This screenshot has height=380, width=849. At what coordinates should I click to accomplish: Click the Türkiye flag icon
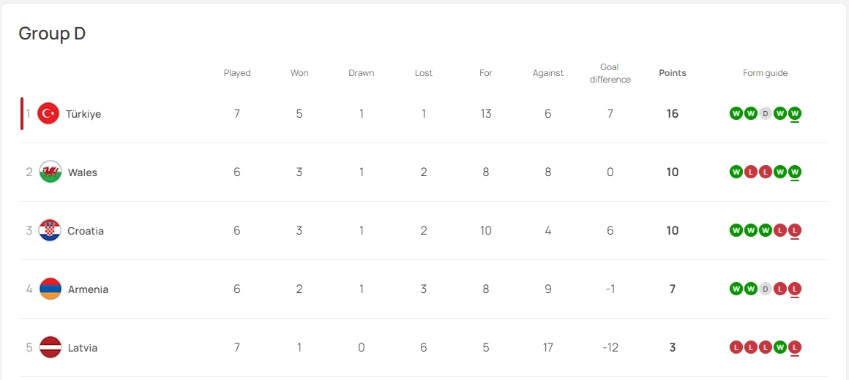[48, 113]
